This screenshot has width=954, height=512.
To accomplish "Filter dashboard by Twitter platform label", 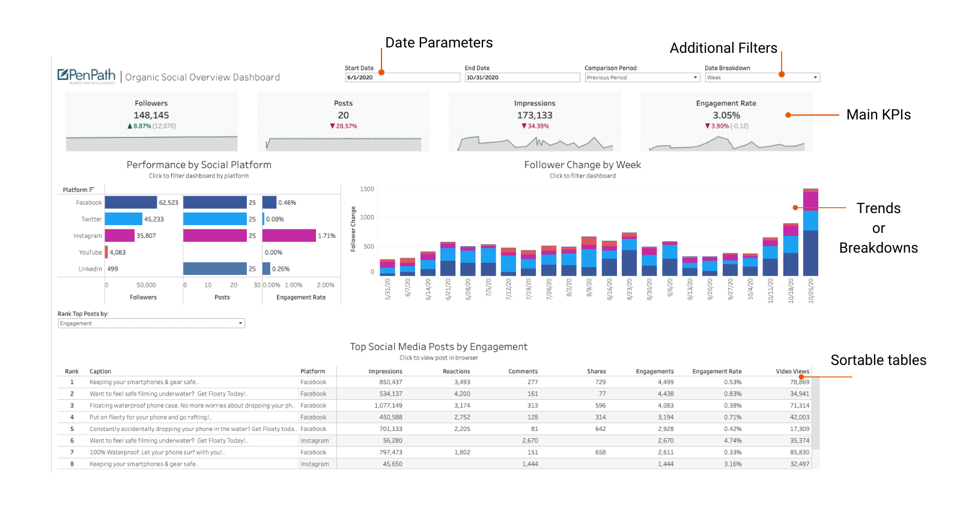I will [91, 220].
